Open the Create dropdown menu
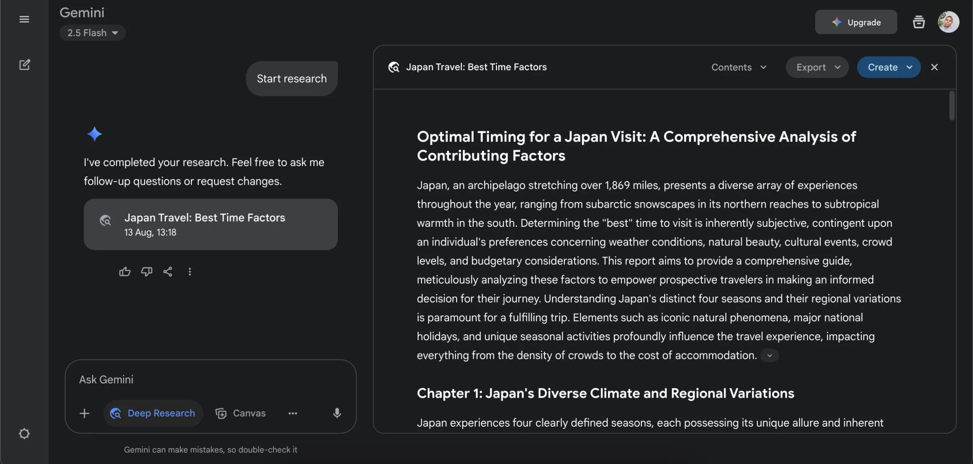Image resolution: width=973 pixels, height=464 pixels. click(888, 67)
